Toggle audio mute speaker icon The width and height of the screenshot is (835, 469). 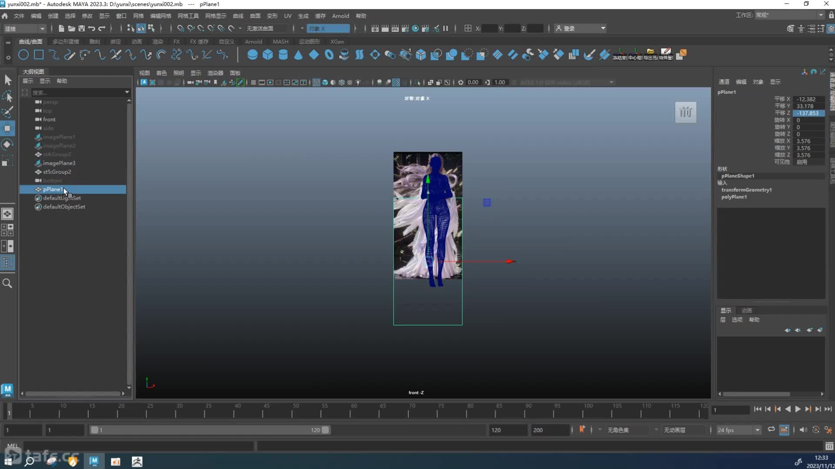click(803, 429)
